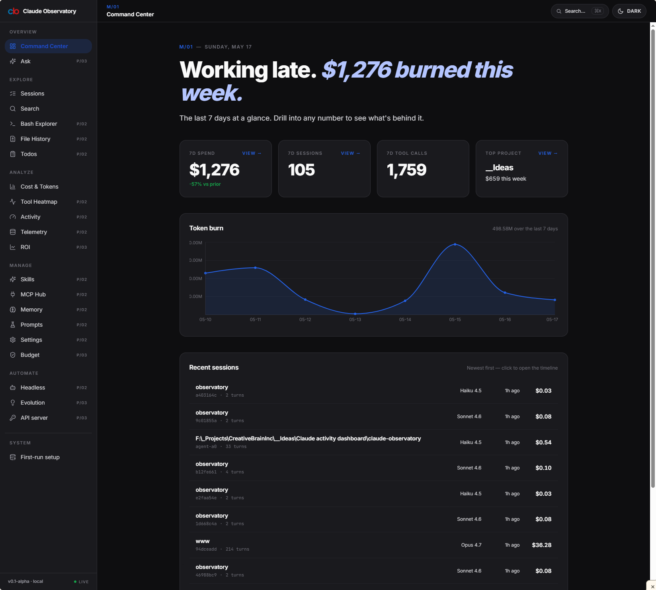Open the Telemetry page
Viewport: 656px width, 590px height.
pos(48,232)
